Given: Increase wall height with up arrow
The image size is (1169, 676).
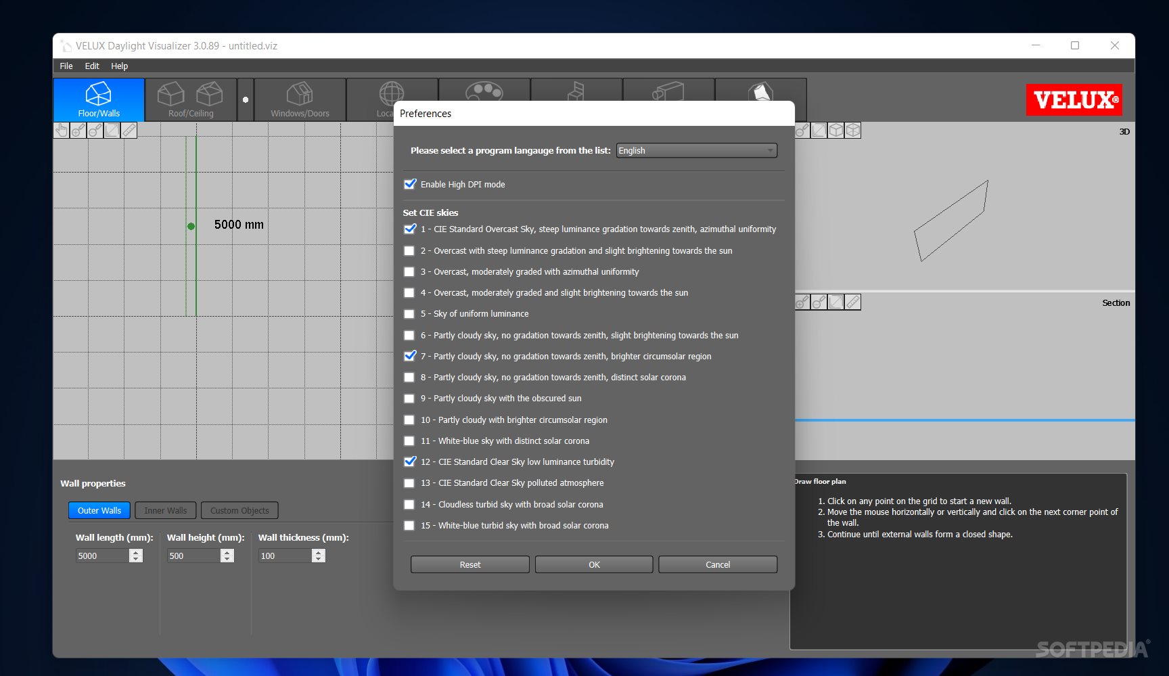Looking at the screenshot, I should 227,552.
